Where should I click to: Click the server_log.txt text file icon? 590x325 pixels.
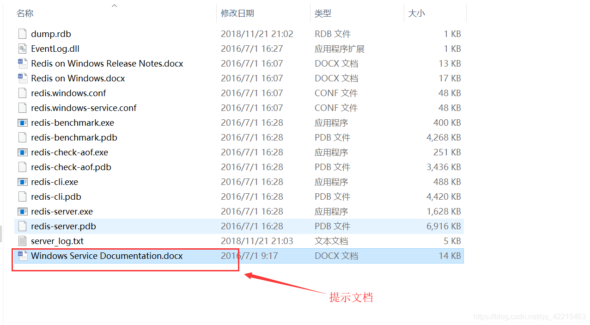(22, 241)
